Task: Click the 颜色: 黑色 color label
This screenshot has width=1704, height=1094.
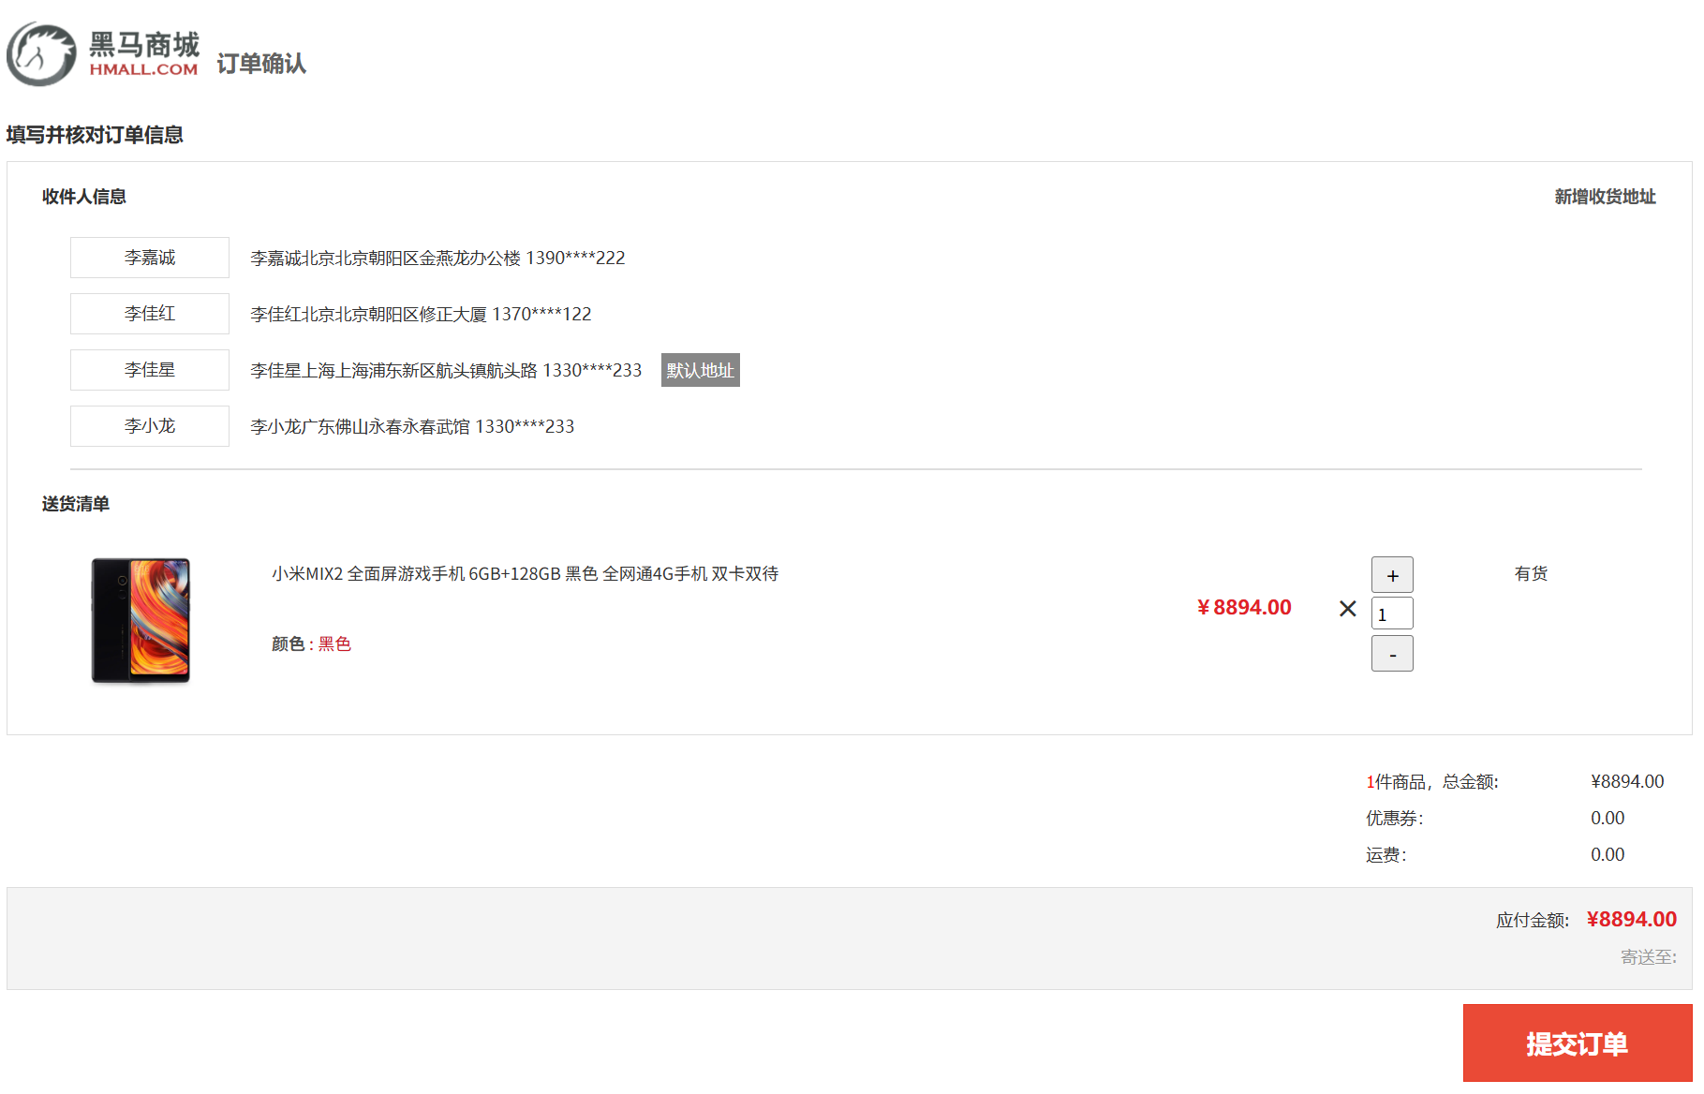Action: [311, 643]
